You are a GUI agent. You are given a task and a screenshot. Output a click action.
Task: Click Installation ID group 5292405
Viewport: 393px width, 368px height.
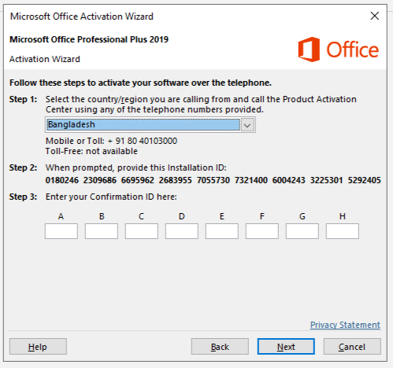tap(365, 180)
